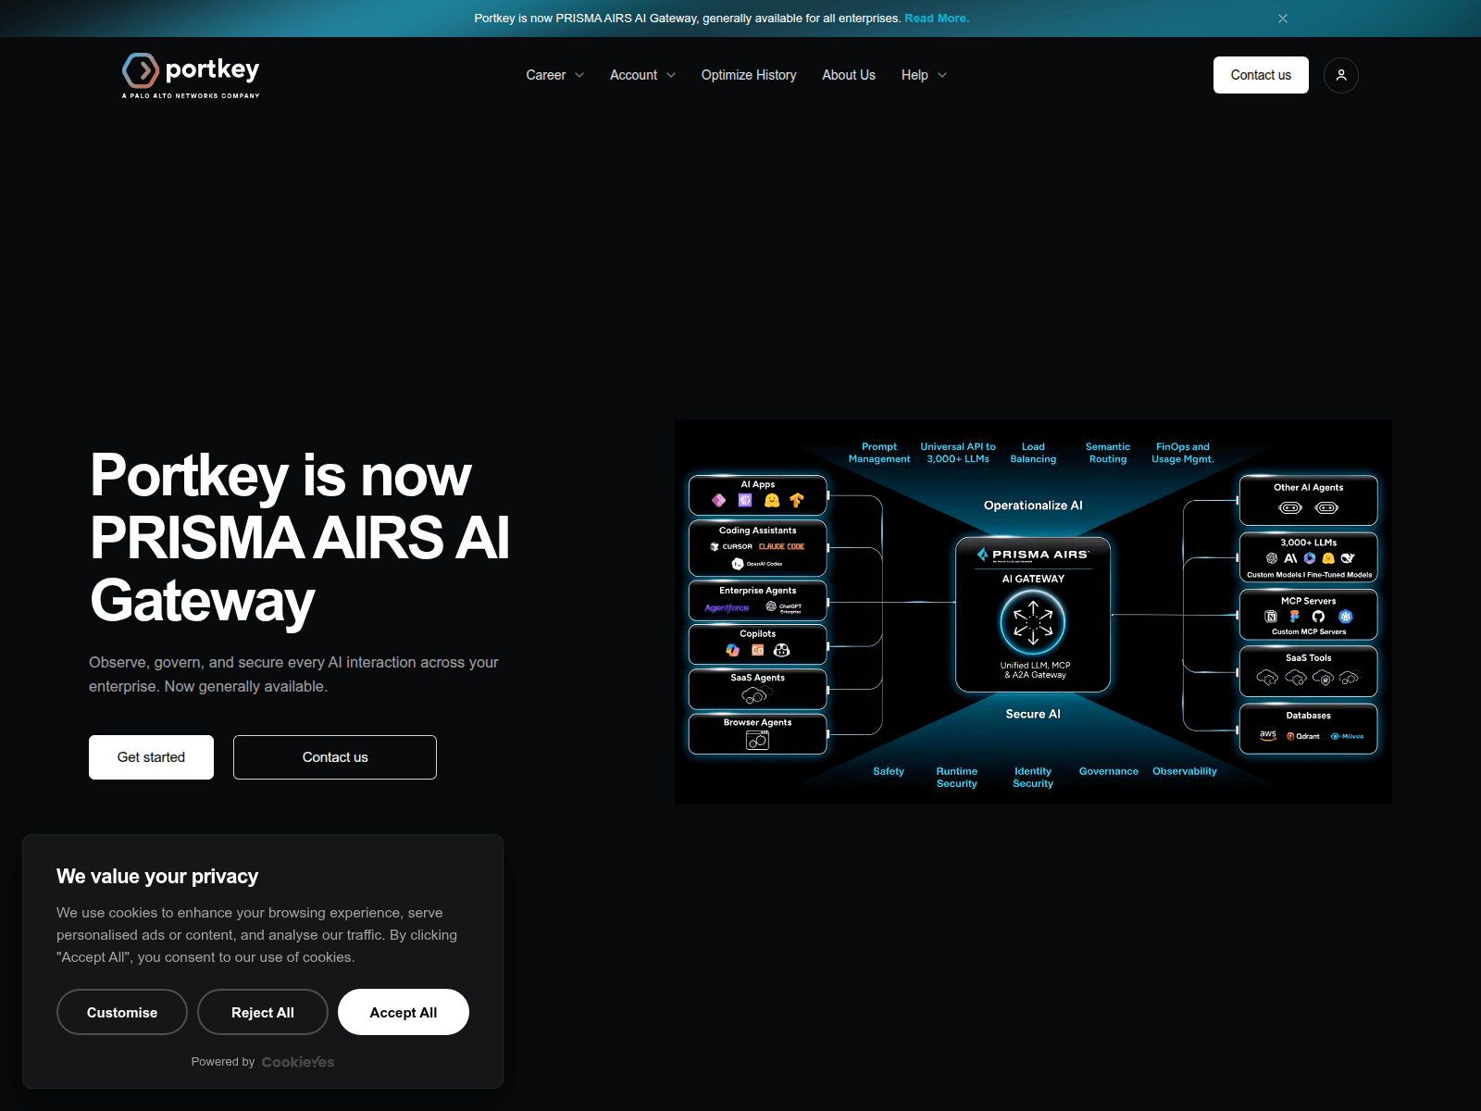Click the OpenAI icon under 3,000+ LLMs
This screenshot has width=1481, height=1111.
click(1272, 558)
